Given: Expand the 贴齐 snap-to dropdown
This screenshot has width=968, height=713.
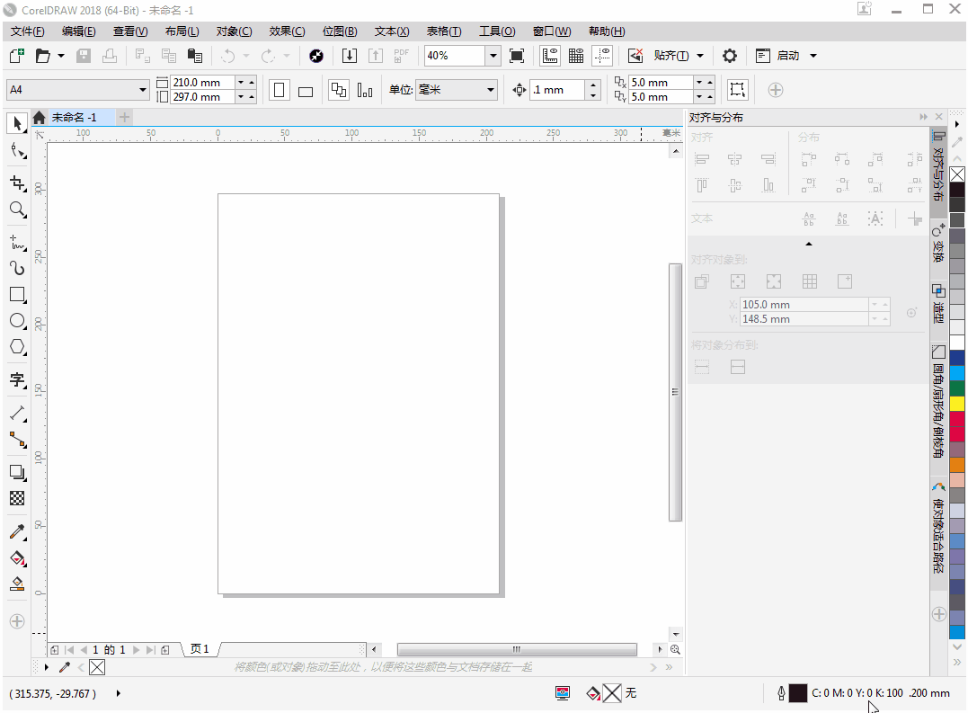Looking at the screenshot, I should point(700,56).
